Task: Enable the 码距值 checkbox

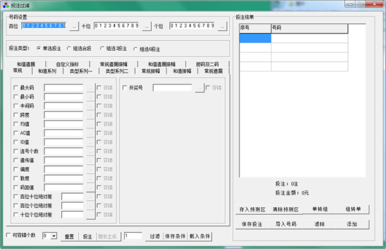Action: click(15, 187)
